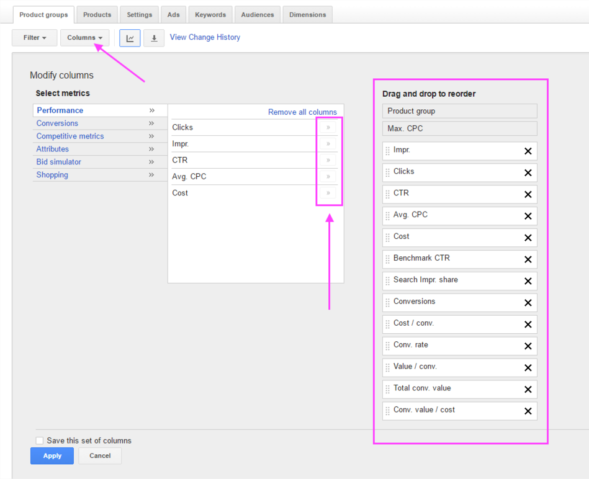589x479 pixels.
Task: Click drag handle of Search Impr. share
Action: [x=388, y=281]
